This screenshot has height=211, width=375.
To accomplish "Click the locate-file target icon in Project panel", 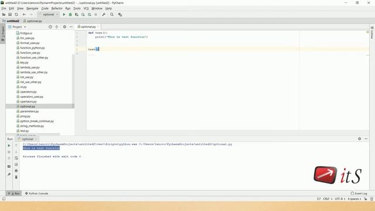I will (x=50, y=27).
